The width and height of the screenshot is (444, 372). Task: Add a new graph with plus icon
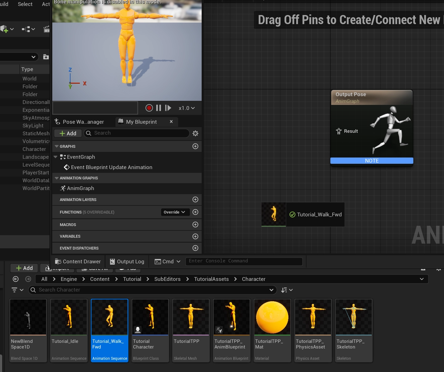(x=195, y=146)
